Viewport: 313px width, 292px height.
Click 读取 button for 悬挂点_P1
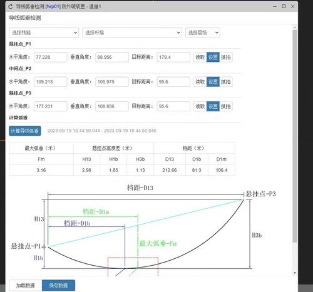pos(200,57)
